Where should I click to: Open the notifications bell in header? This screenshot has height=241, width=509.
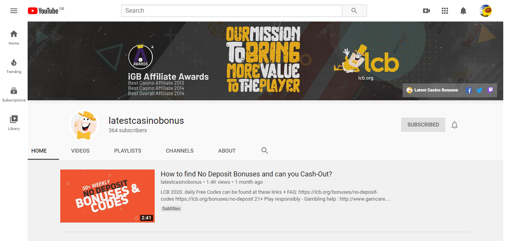463,11
